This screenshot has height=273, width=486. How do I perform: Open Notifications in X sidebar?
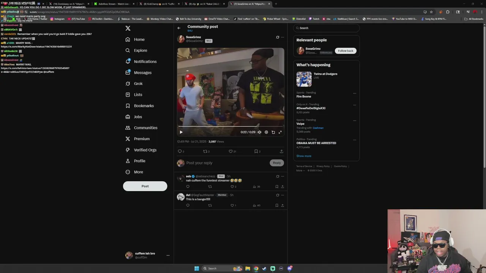[x=141, y=61]
